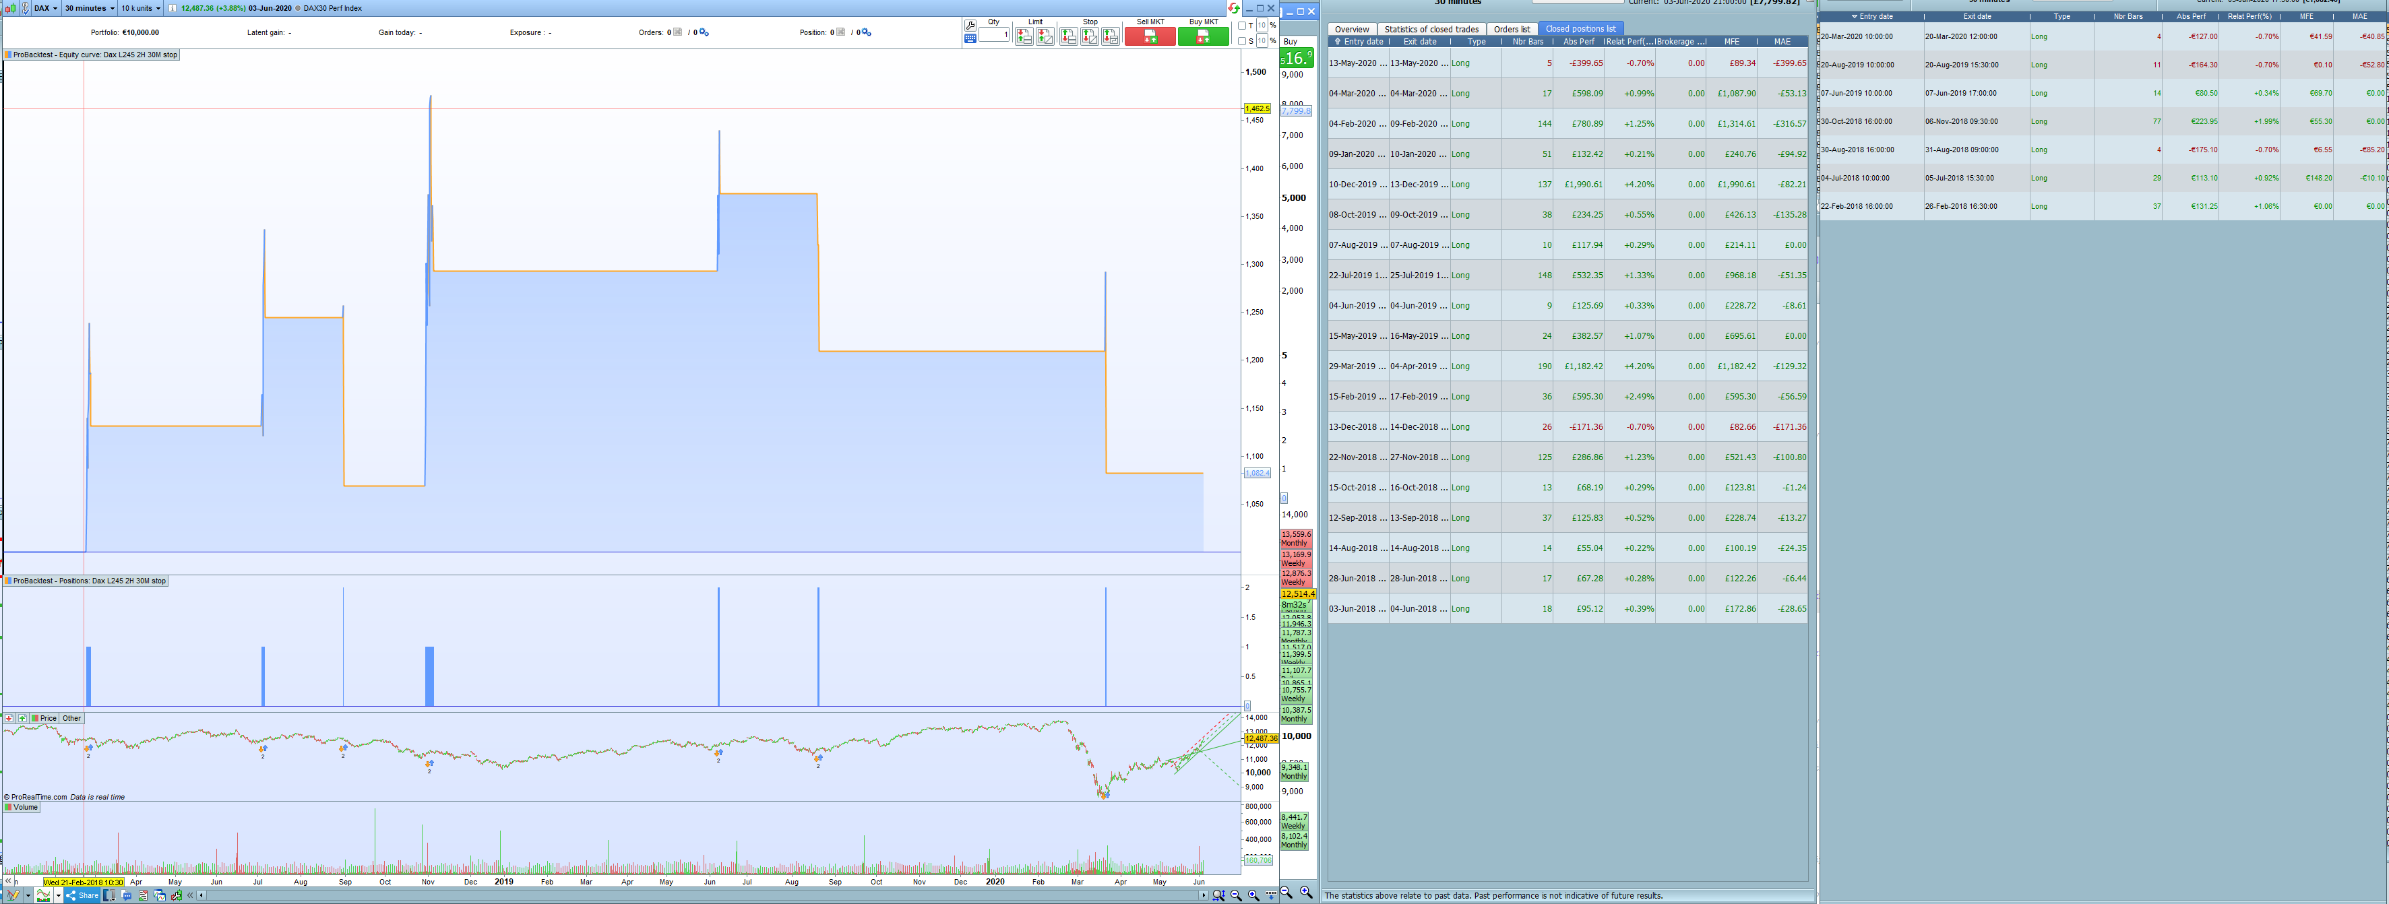Open chart properties wrench-candlestick icon
This screenshot has height=904, width=2389.
[176, 896]
